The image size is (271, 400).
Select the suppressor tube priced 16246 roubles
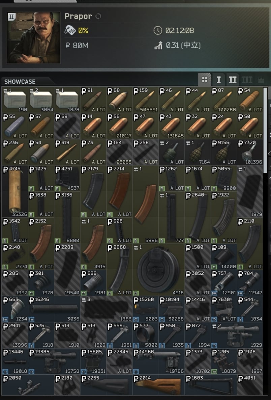pyautogui.click(x=54, y=309)
